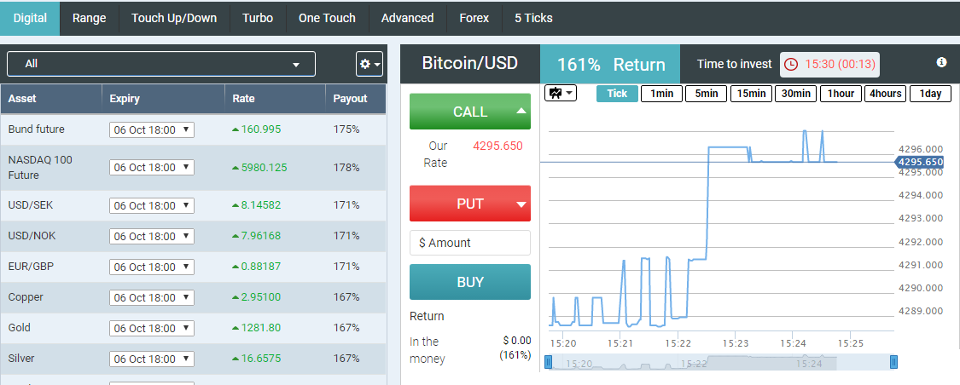
Task: Click the 4295.650 price marker on chart
Action: 920,162
